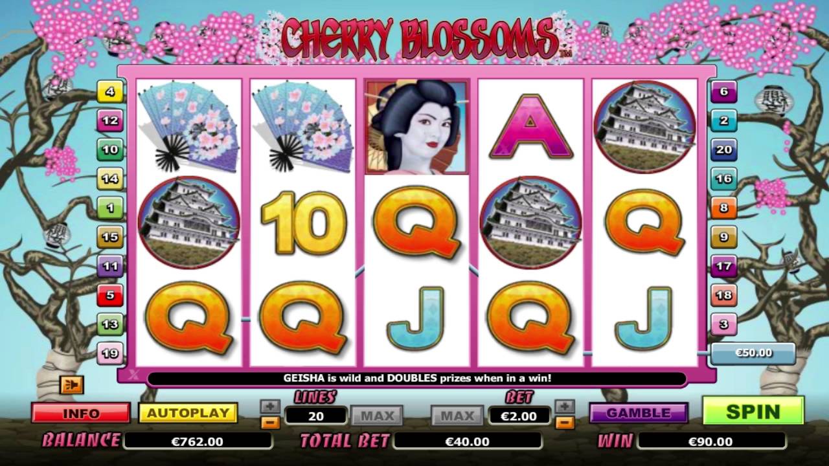Spin the reels

(x=753, y=412)
